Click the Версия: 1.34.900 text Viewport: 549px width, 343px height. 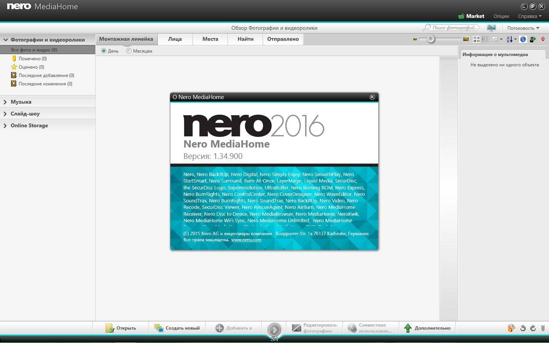pos(213,156)
